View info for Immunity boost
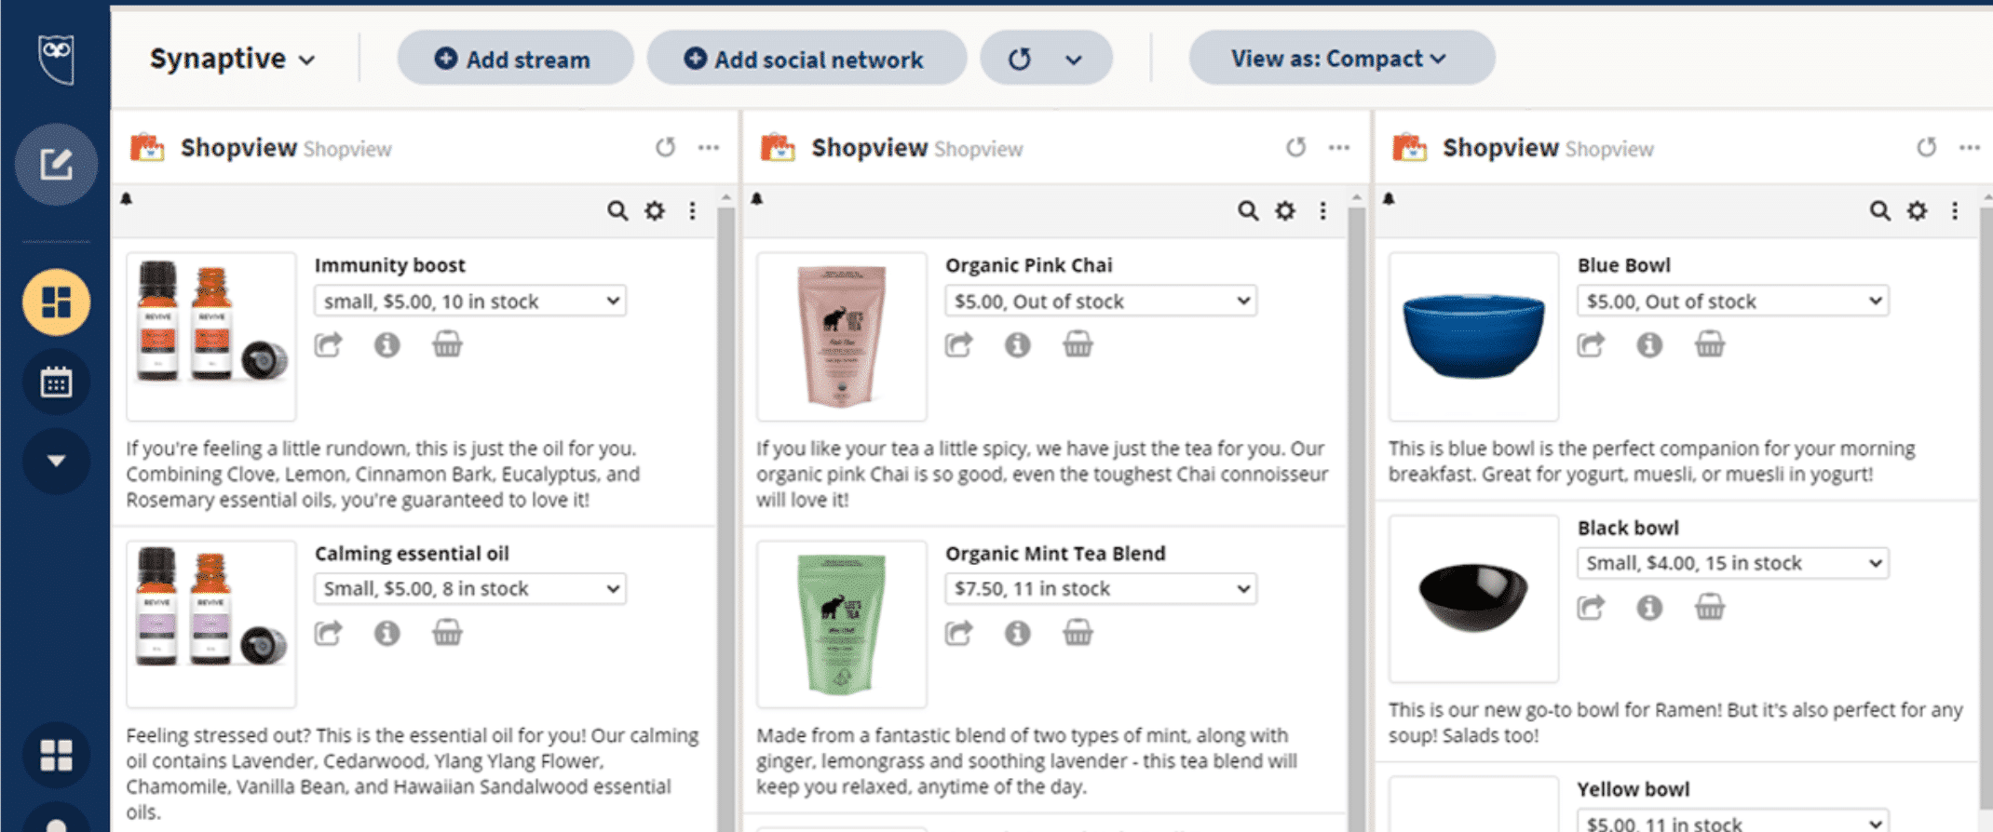 [x=387, y=344]
